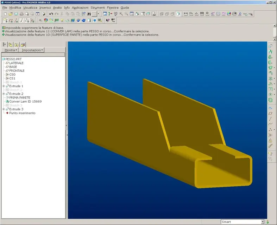Click the model tree search field
This screenshot has width=277, height=225.
pos(33,55)
